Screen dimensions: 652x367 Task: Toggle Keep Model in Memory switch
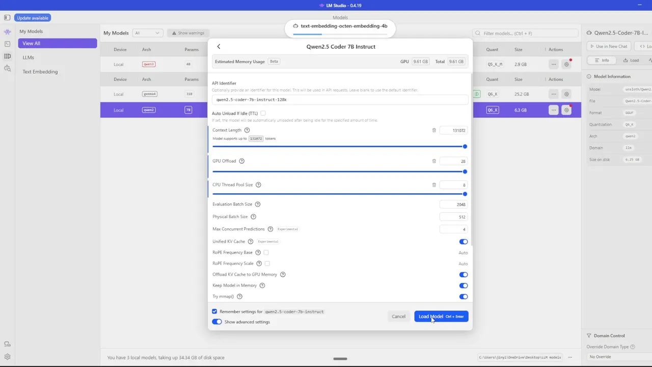463,285
